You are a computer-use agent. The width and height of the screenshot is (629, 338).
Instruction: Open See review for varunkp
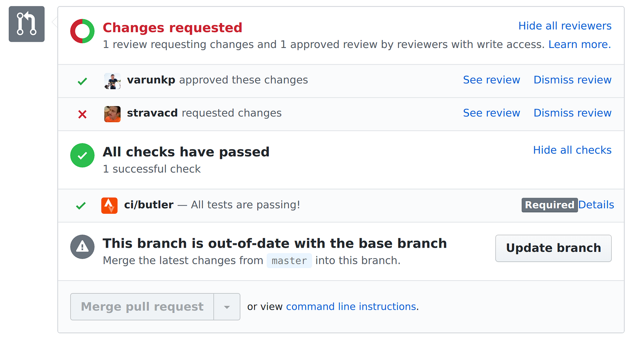coord(491,80)
